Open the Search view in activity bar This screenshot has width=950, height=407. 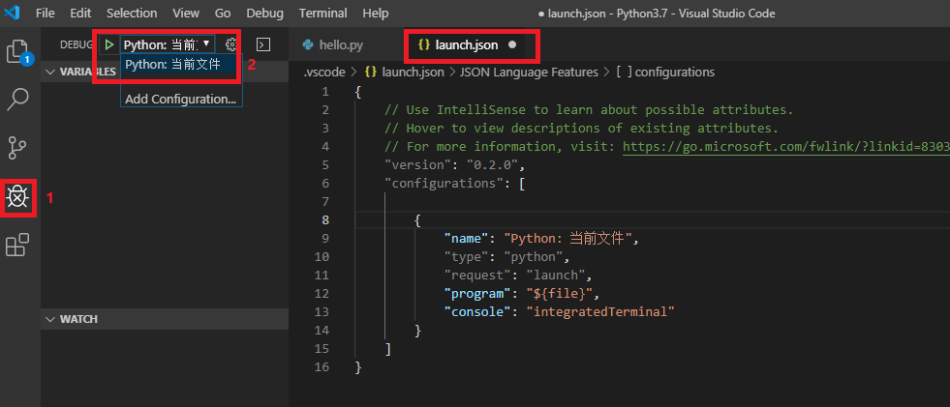click(x=17, y=100)
